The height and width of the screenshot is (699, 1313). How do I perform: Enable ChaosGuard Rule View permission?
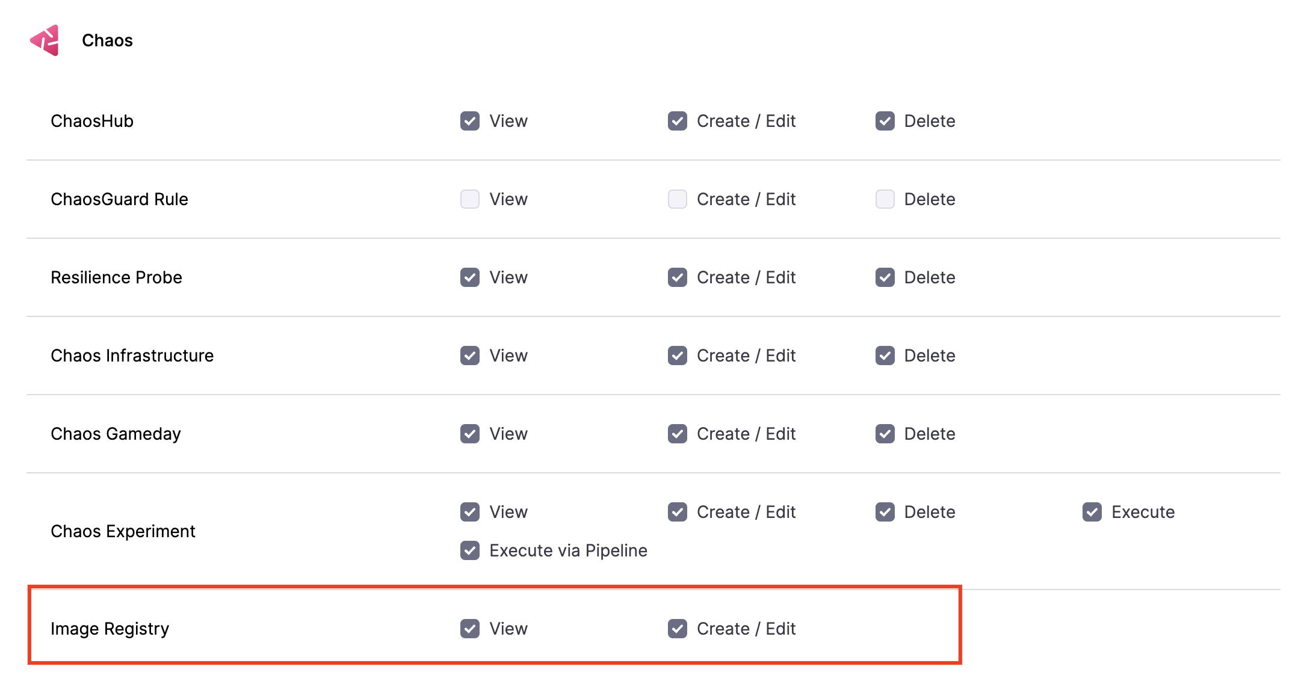click(x=470, y=199)
